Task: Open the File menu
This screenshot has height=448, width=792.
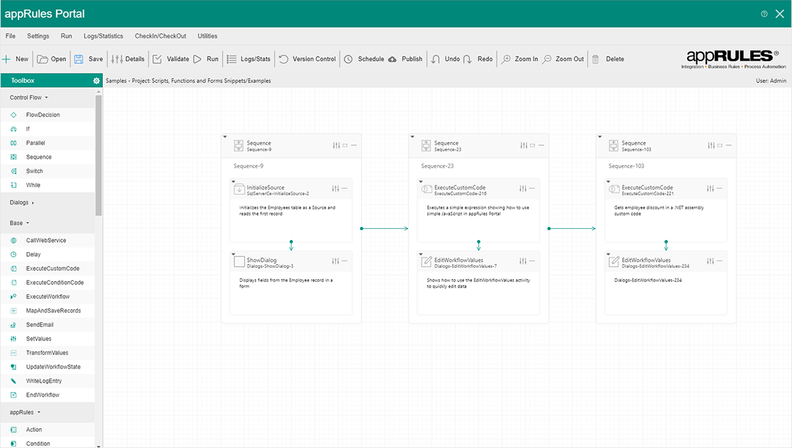Action: coord(11,36)
